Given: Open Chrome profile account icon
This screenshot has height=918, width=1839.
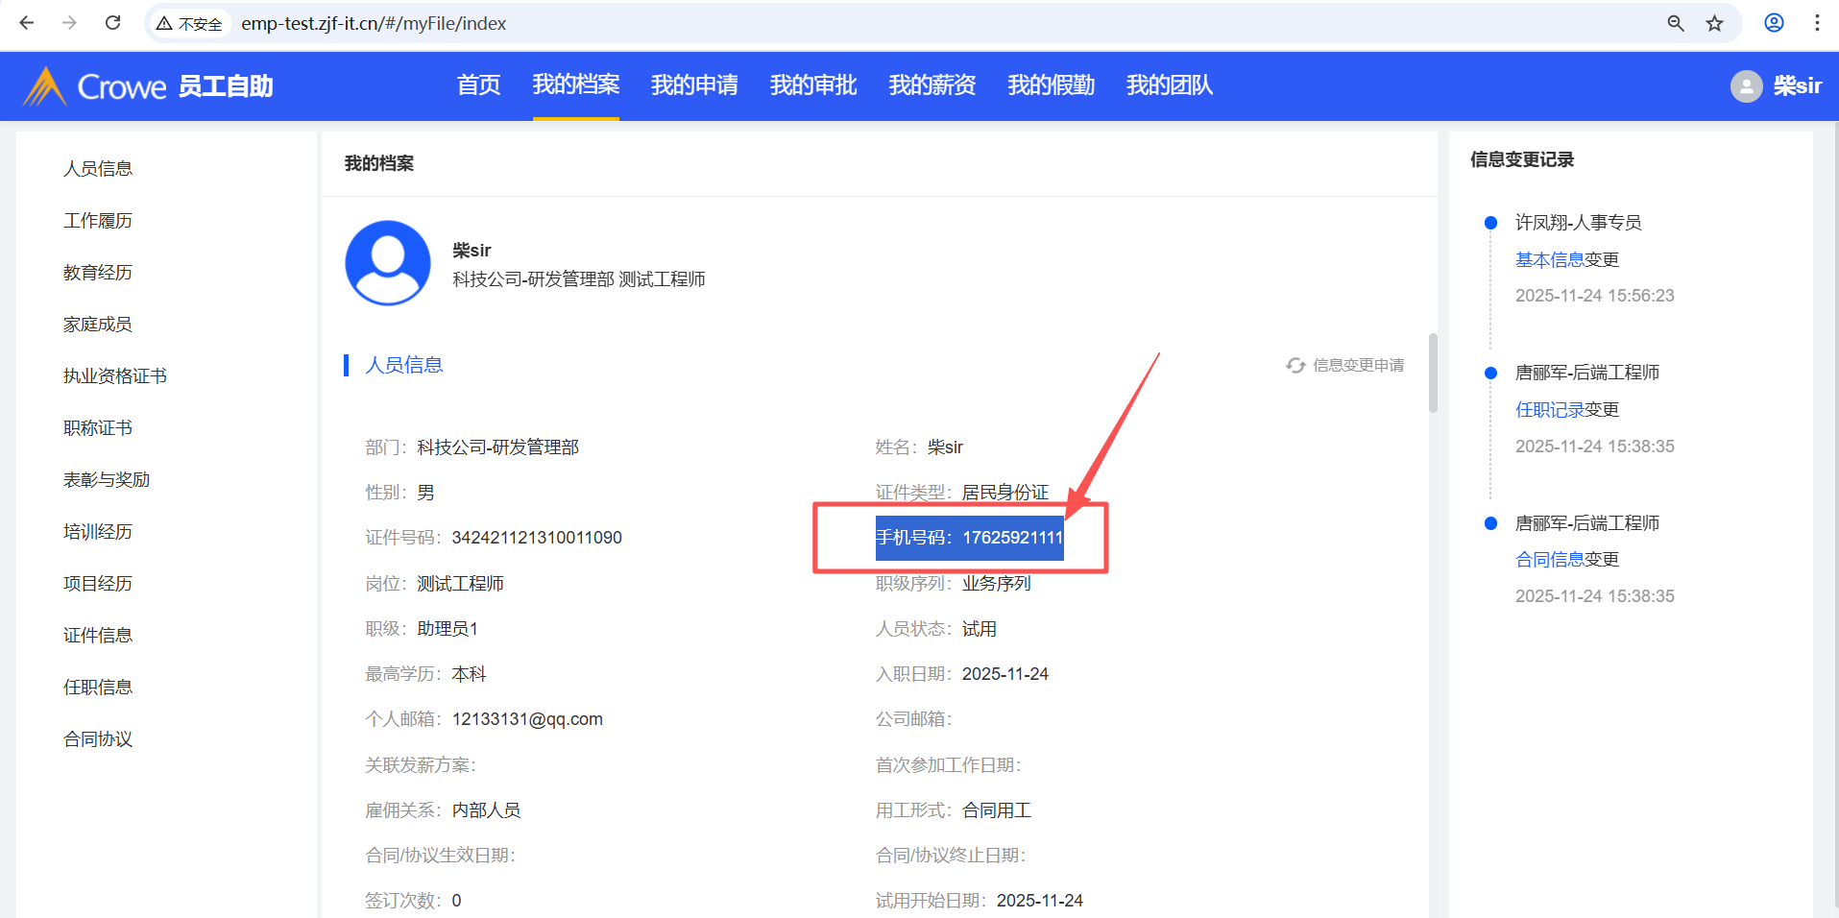Looking at the screenshot, I should click(x=1774, y=23).
